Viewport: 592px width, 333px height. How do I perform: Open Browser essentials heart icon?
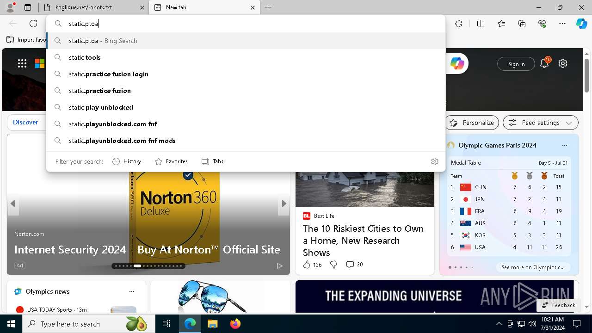click(542, 24)
